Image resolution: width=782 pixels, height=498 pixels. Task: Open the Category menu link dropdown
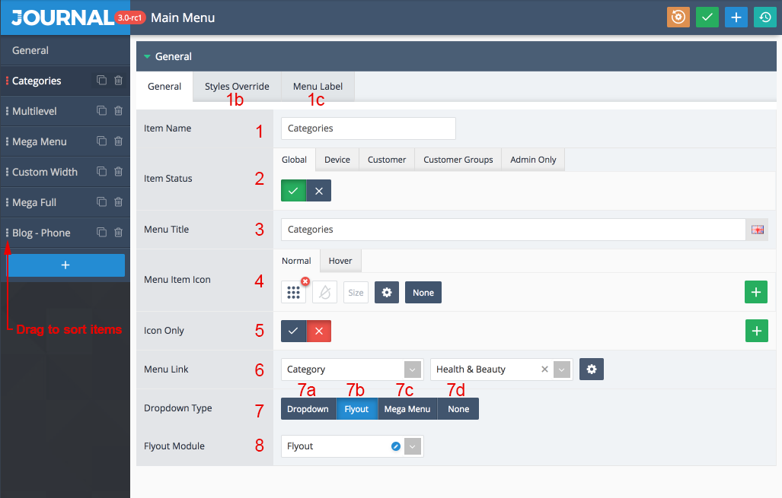coord(352,370)
